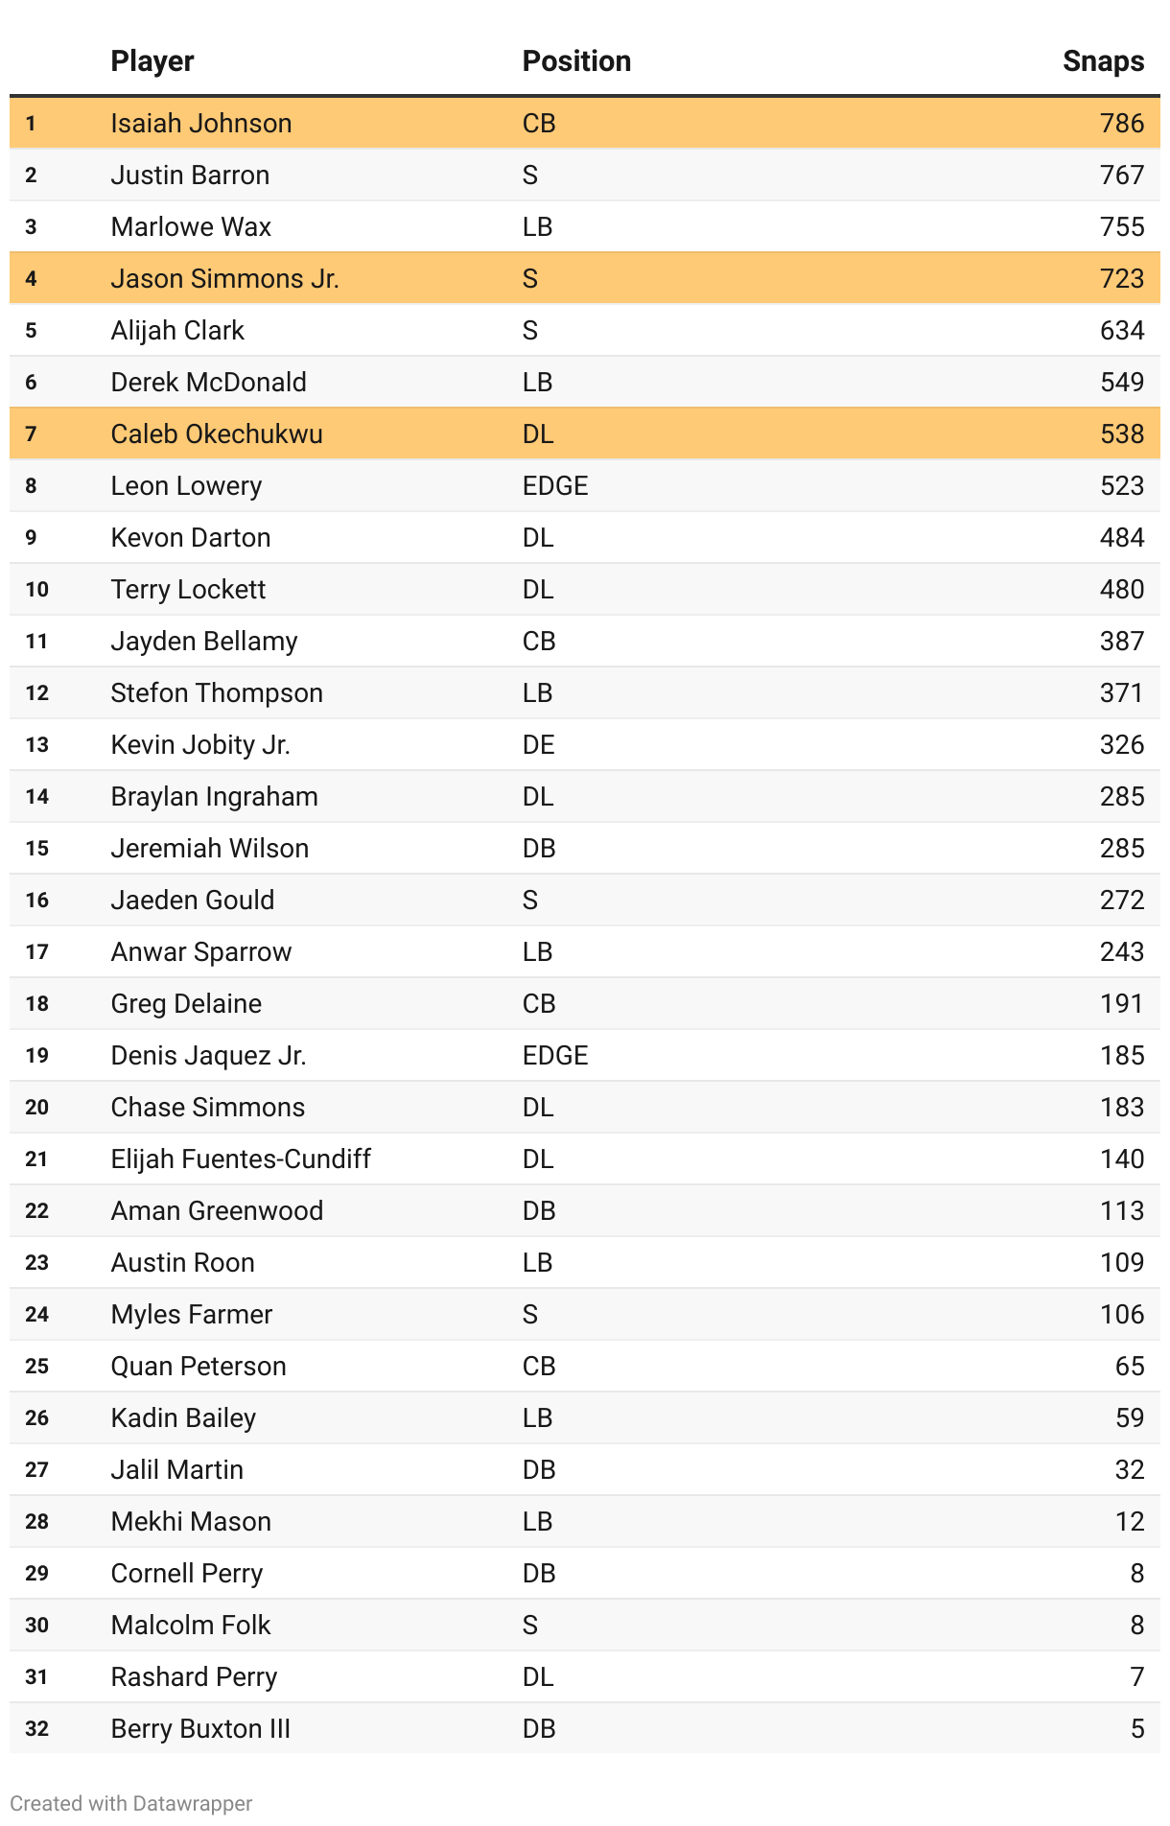Click the Denis Jaquez Jr. name
The height and width of the screenshot is (1826, 1170).
[208, 1055]
